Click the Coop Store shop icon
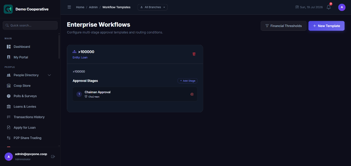The height and width of the screenshot is (166, 351). point(9,85)
